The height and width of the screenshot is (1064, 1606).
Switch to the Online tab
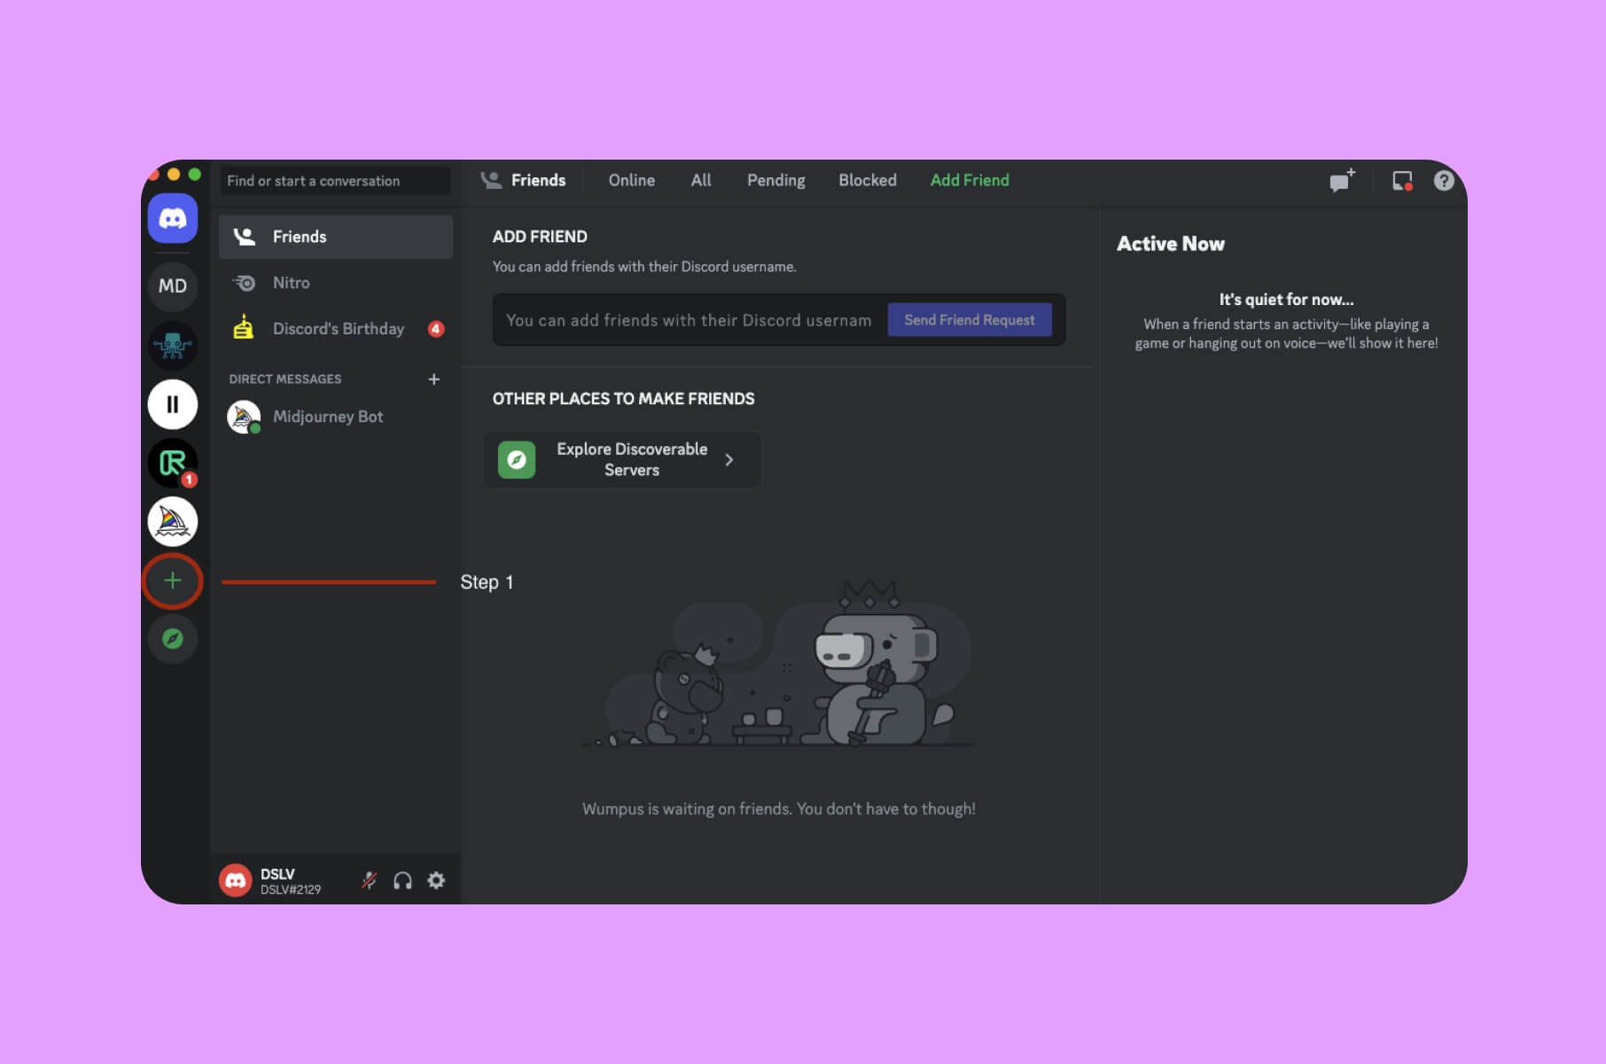pos(632,180)
